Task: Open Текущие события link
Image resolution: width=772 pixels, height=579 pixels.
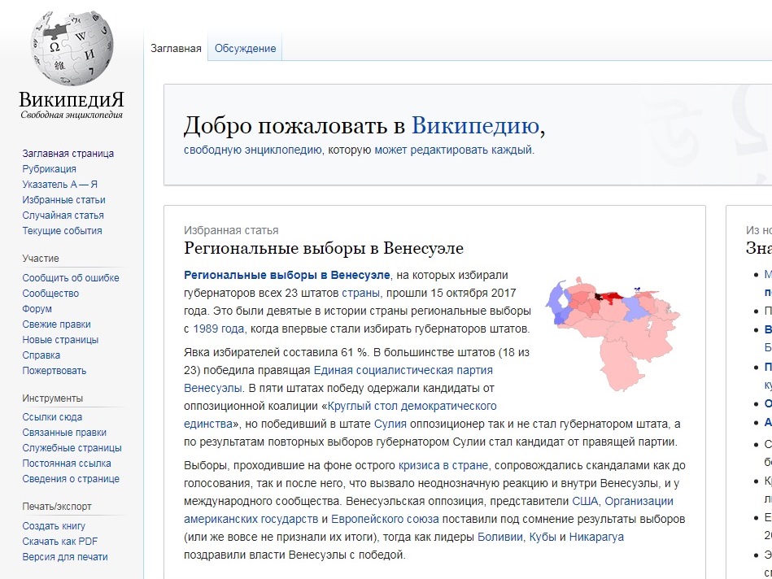Action: pyautogui.click(x=62, y=230)
